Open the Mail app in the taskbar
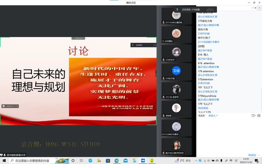262x164 pixels. click(125, 161)
